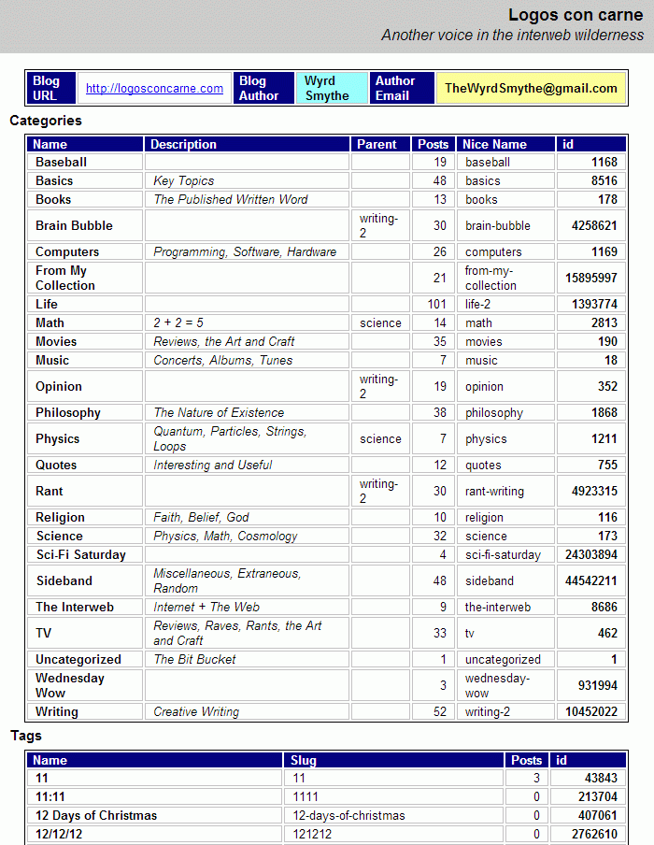Screen dimensions: 654x845
Task: Click the Wednesday Wow category name
Action: pyautogui.click(x=69, y=685)
